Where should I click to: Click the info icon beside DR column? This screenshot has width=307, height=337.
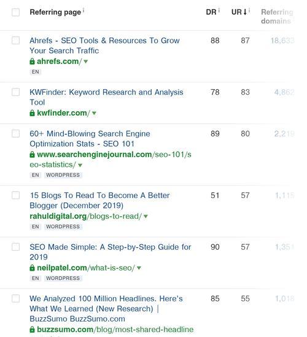(x=219, y=10)
